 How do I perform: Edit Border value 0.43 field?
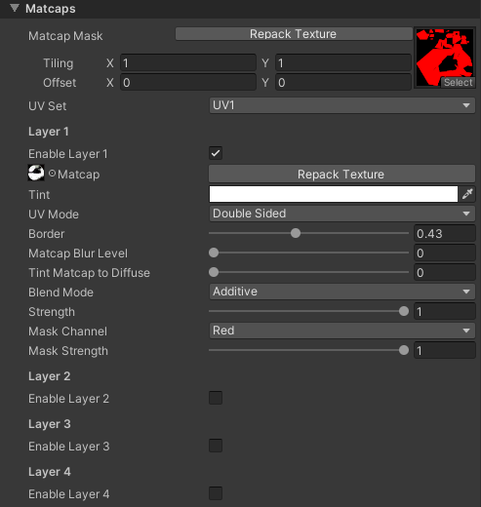click(444, 233)
